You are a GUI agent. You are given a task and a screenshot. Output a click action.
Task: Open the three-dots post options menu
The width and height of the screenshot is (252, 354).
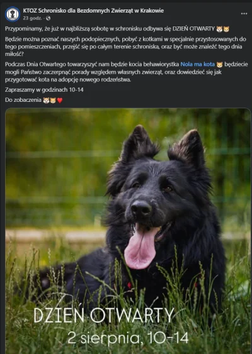[244, 14]
